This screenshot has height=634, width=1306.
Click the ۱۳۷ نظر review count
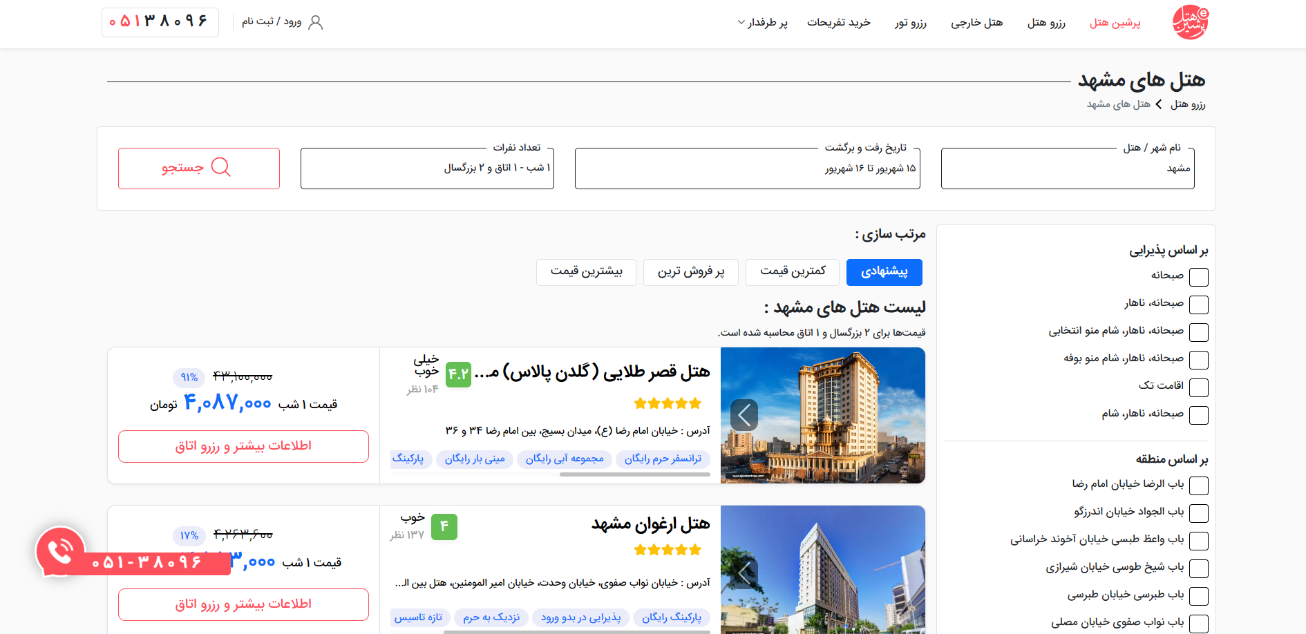click(407, 535)
